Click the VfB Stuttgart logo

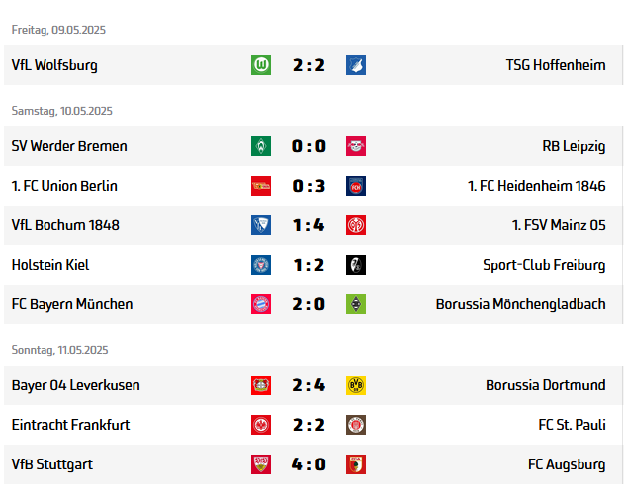261,464
